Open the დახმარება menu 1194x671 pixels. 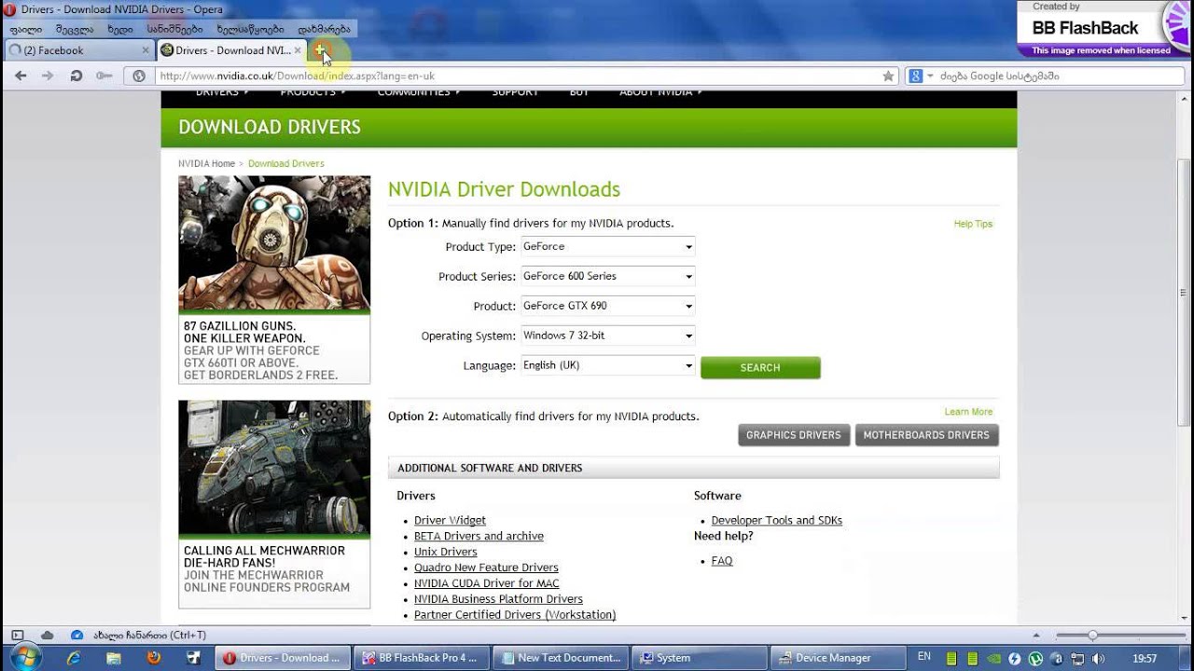tap(324, 29)
